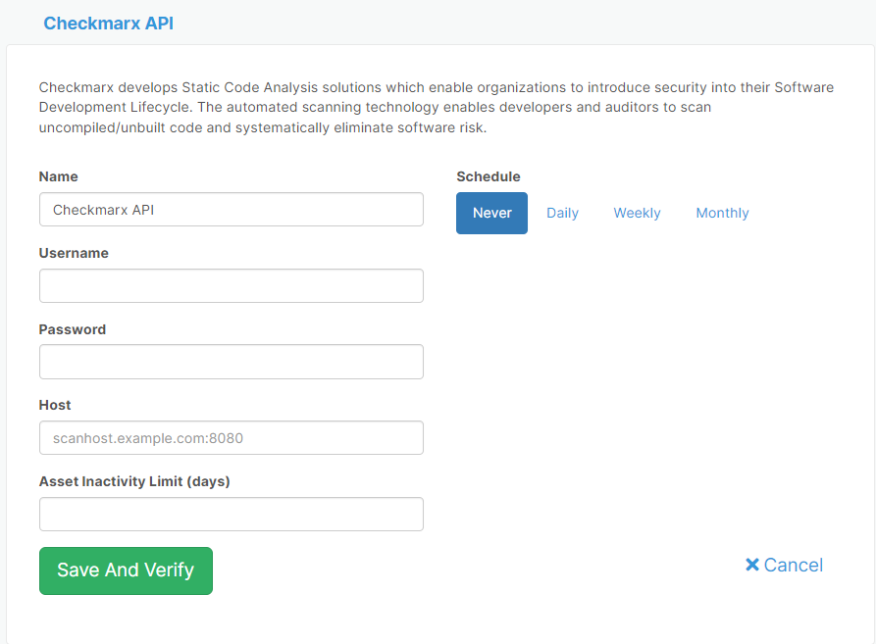Image resolution: width=876 pixels, height=644 pixels.
Task: Select the Never schedule option
Action: tap(491, 213)
